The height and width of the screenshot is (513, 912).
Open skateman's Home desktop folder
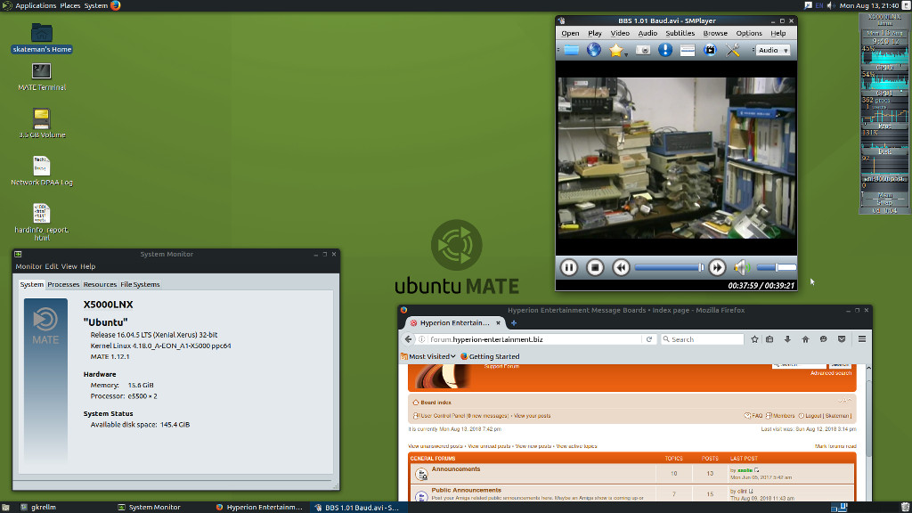pyautogui.click(x=41, y=38)
